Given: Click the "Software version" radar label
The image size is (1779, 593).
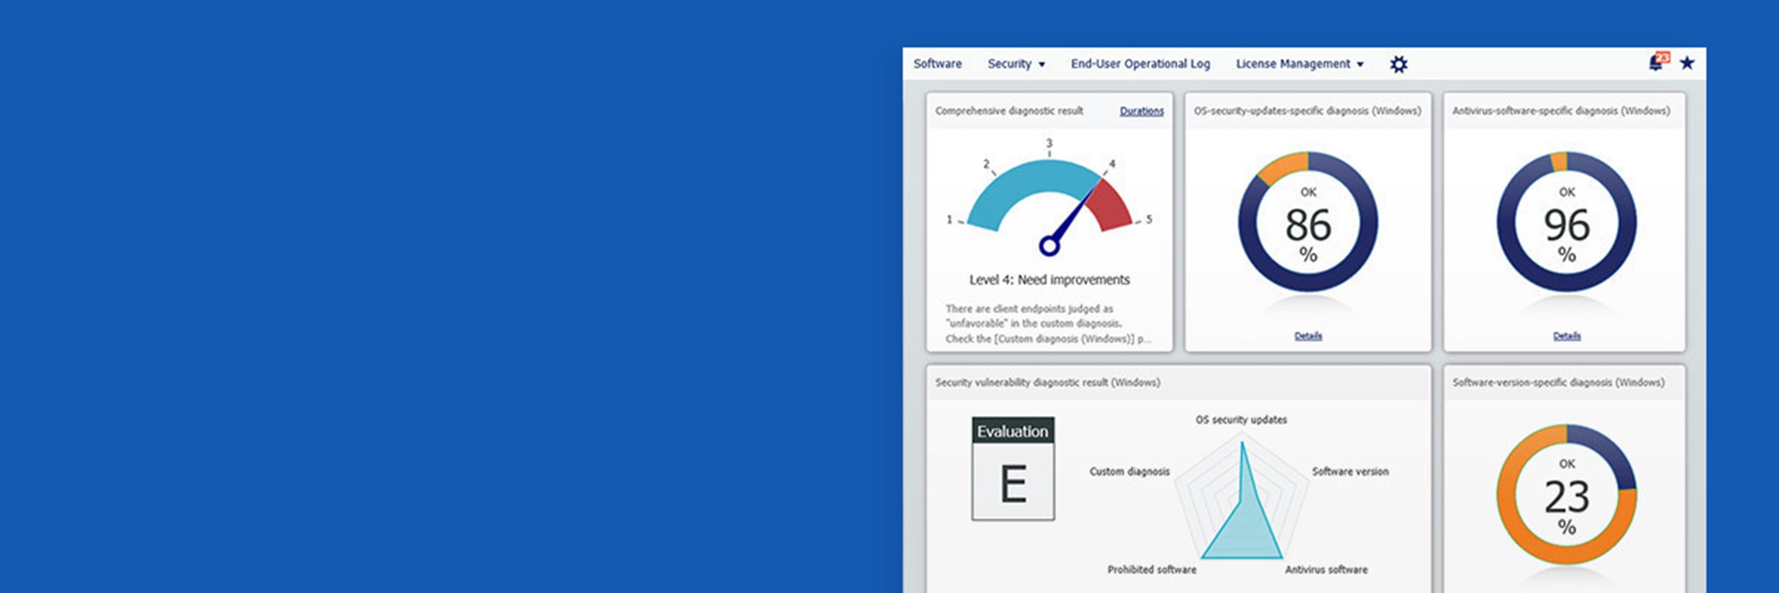Looking at the screenshot, I should [1350, 471].
